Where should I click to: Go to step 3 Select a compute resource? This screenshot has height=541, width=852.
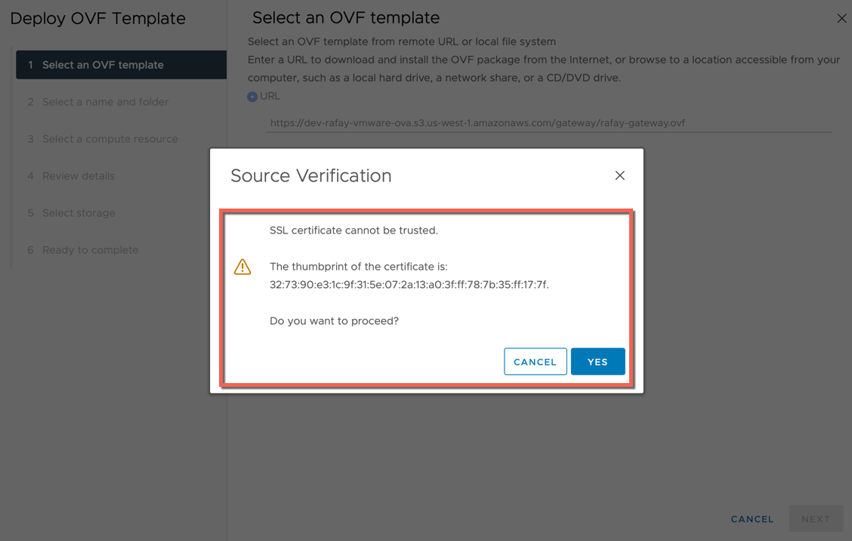pyautogui.click(x=103, y=138)
